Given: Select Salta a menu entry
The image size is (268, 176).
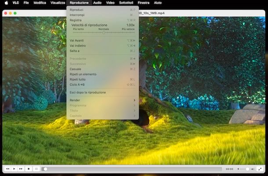Looking at the screenshot, I should (x=102, y=51).
